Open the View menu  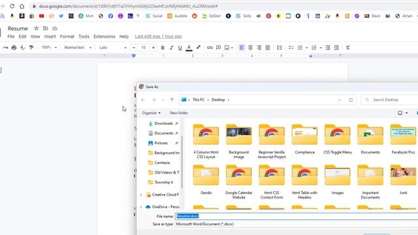pyautogui.click(x=35, y=37)
